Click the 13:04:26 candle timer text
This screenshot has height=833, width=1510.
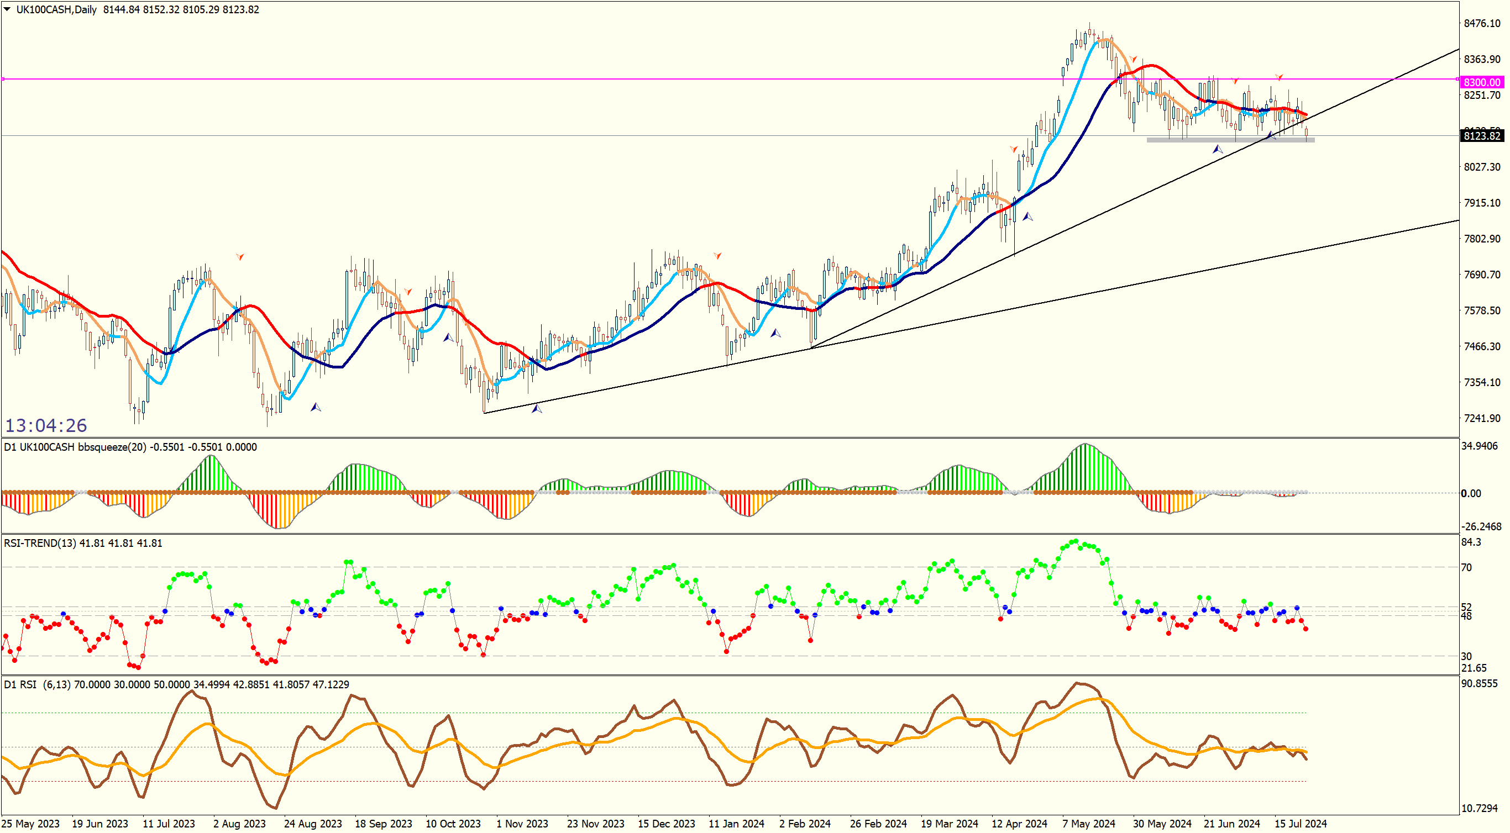click(46, 425)
